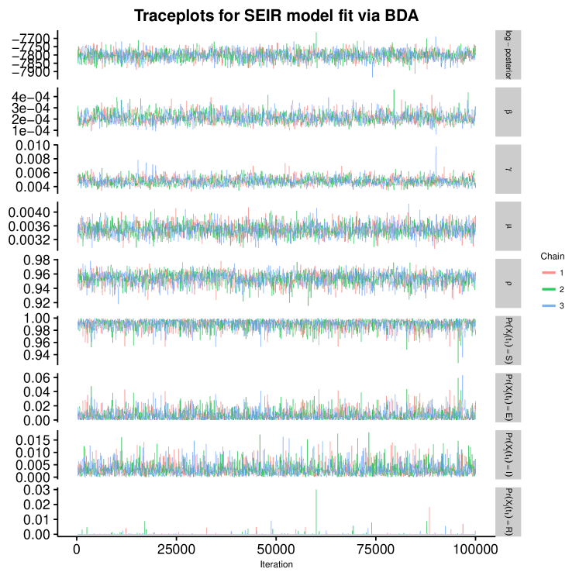This screenshot has width=579, height=579.
Task: Click the green Chain 2 legend swatch
Action: click(x=549, y=289)
